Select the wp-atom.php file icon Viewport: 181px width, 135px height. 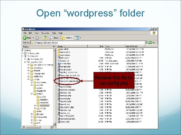pyautogui.click(x=59, y=69)
